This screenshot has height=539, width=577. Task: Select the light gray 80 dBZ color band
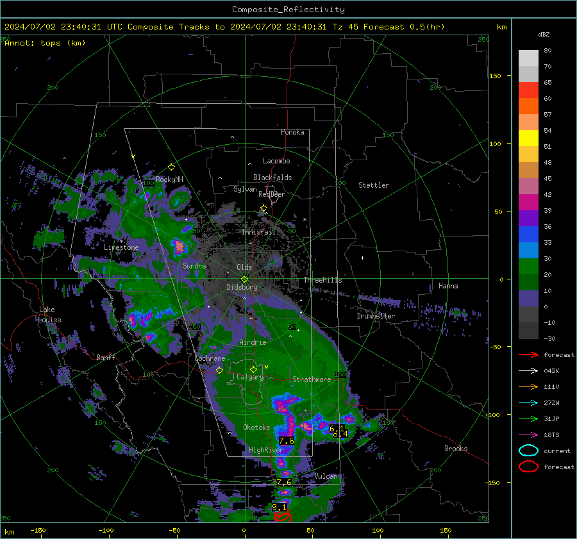pyautogui.click(x=528, y=58)
